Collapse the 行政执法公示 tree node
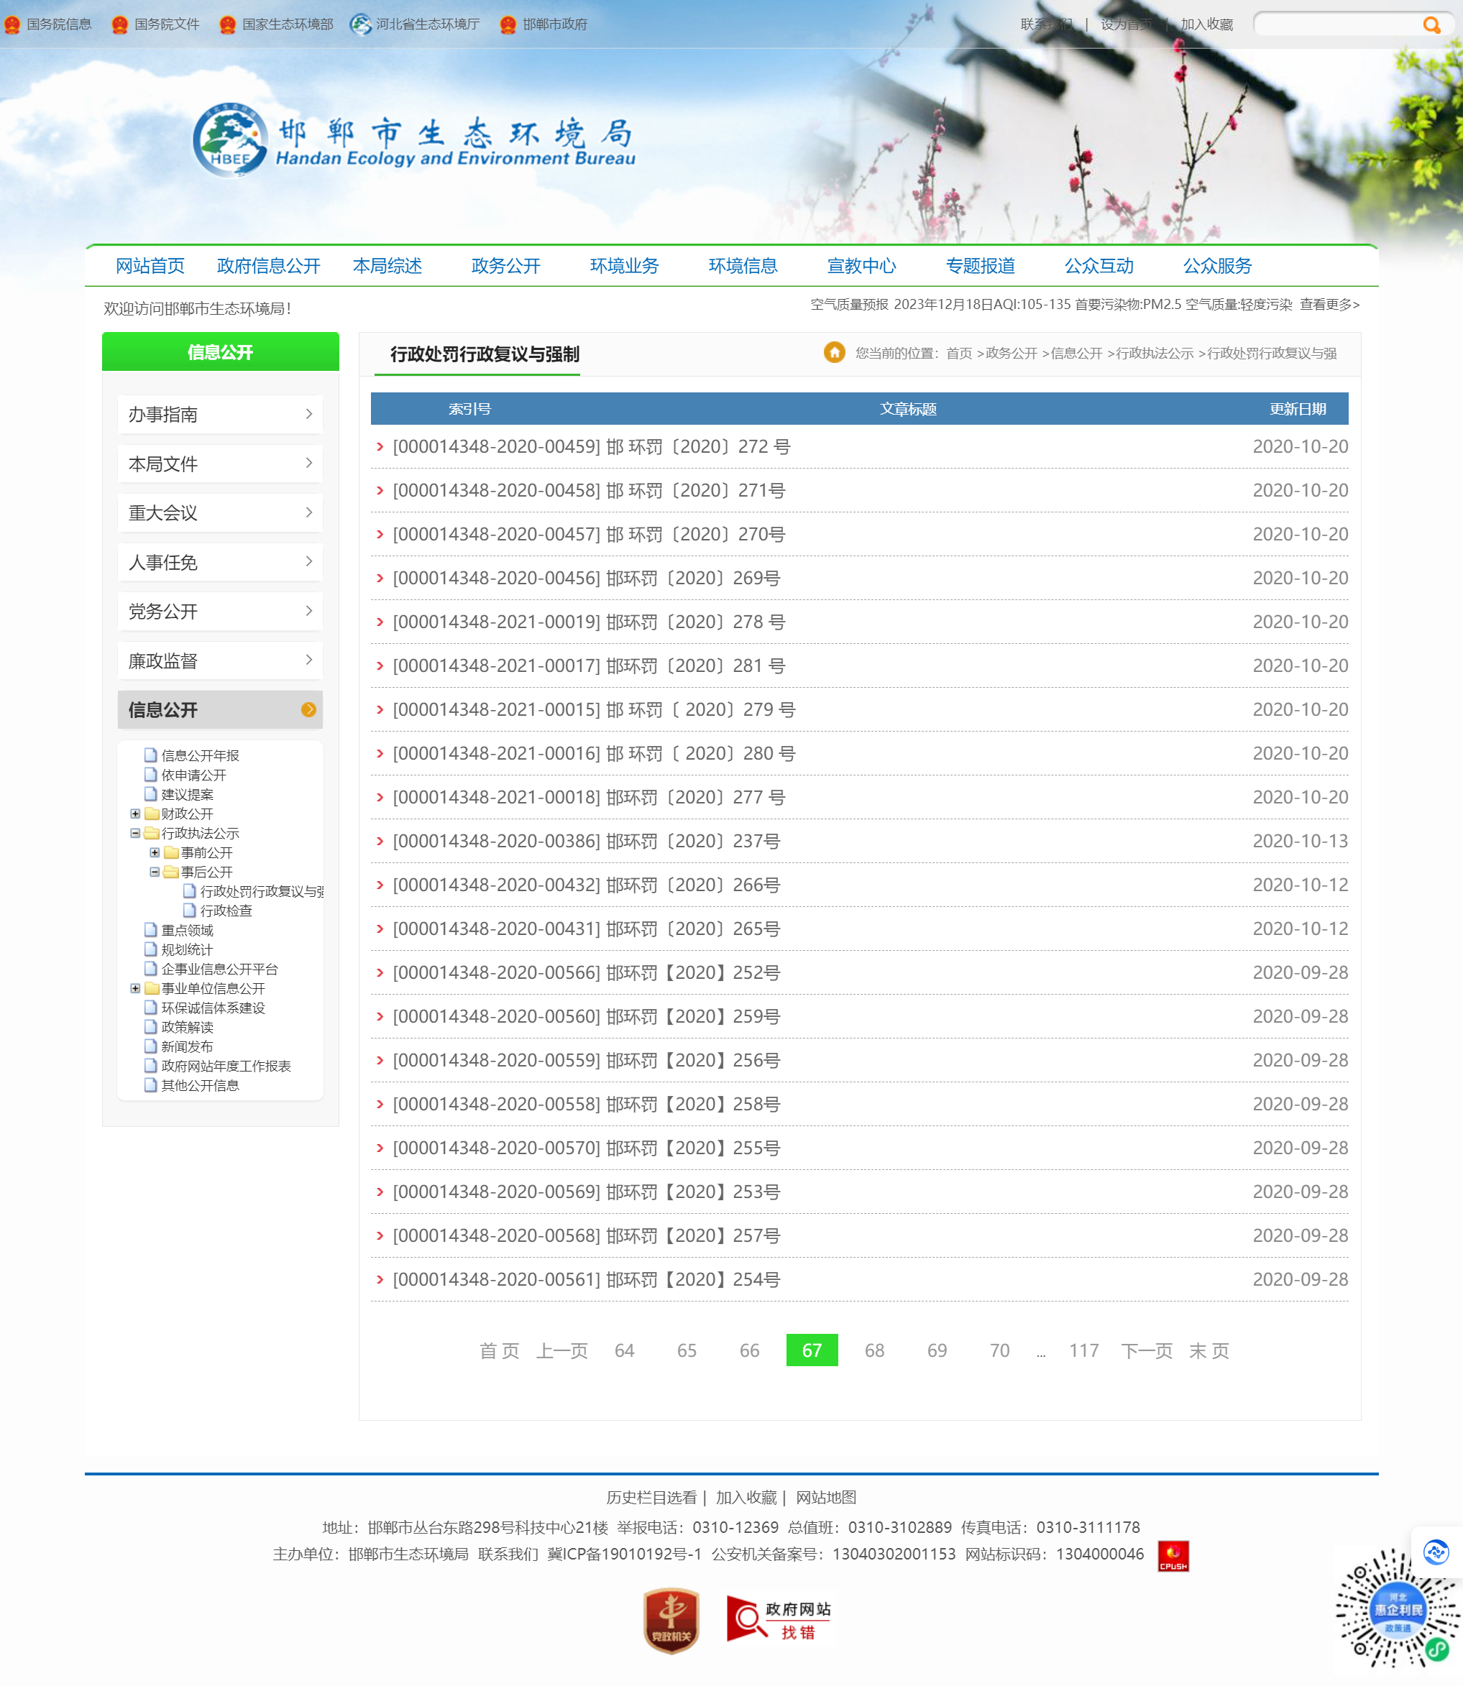The height and width of the screenshot is (1686, 1463). (136, 833)
